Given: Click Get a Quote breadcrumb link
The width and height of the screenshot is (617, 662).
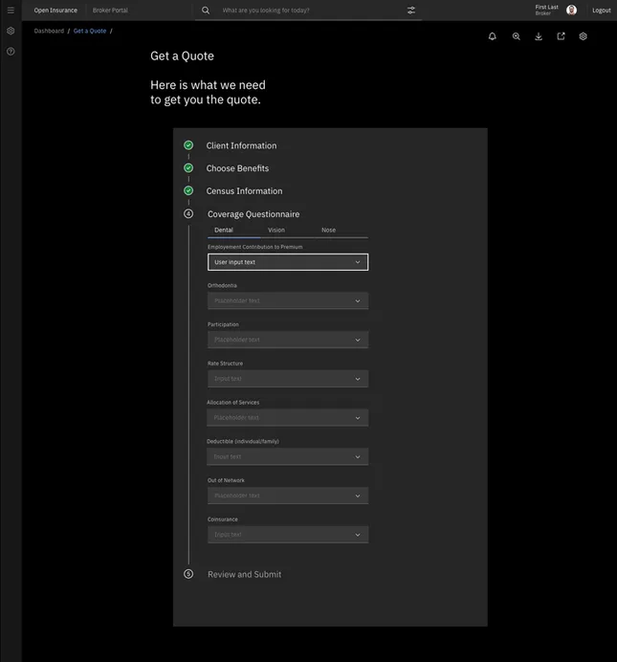Looking at the screenshot, I should pyautogui.click(x=90, y=31).
